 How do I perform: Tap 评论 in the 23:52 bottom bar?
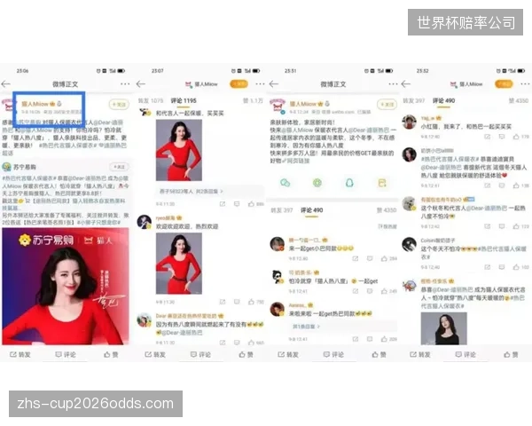[x=465, y=354]
